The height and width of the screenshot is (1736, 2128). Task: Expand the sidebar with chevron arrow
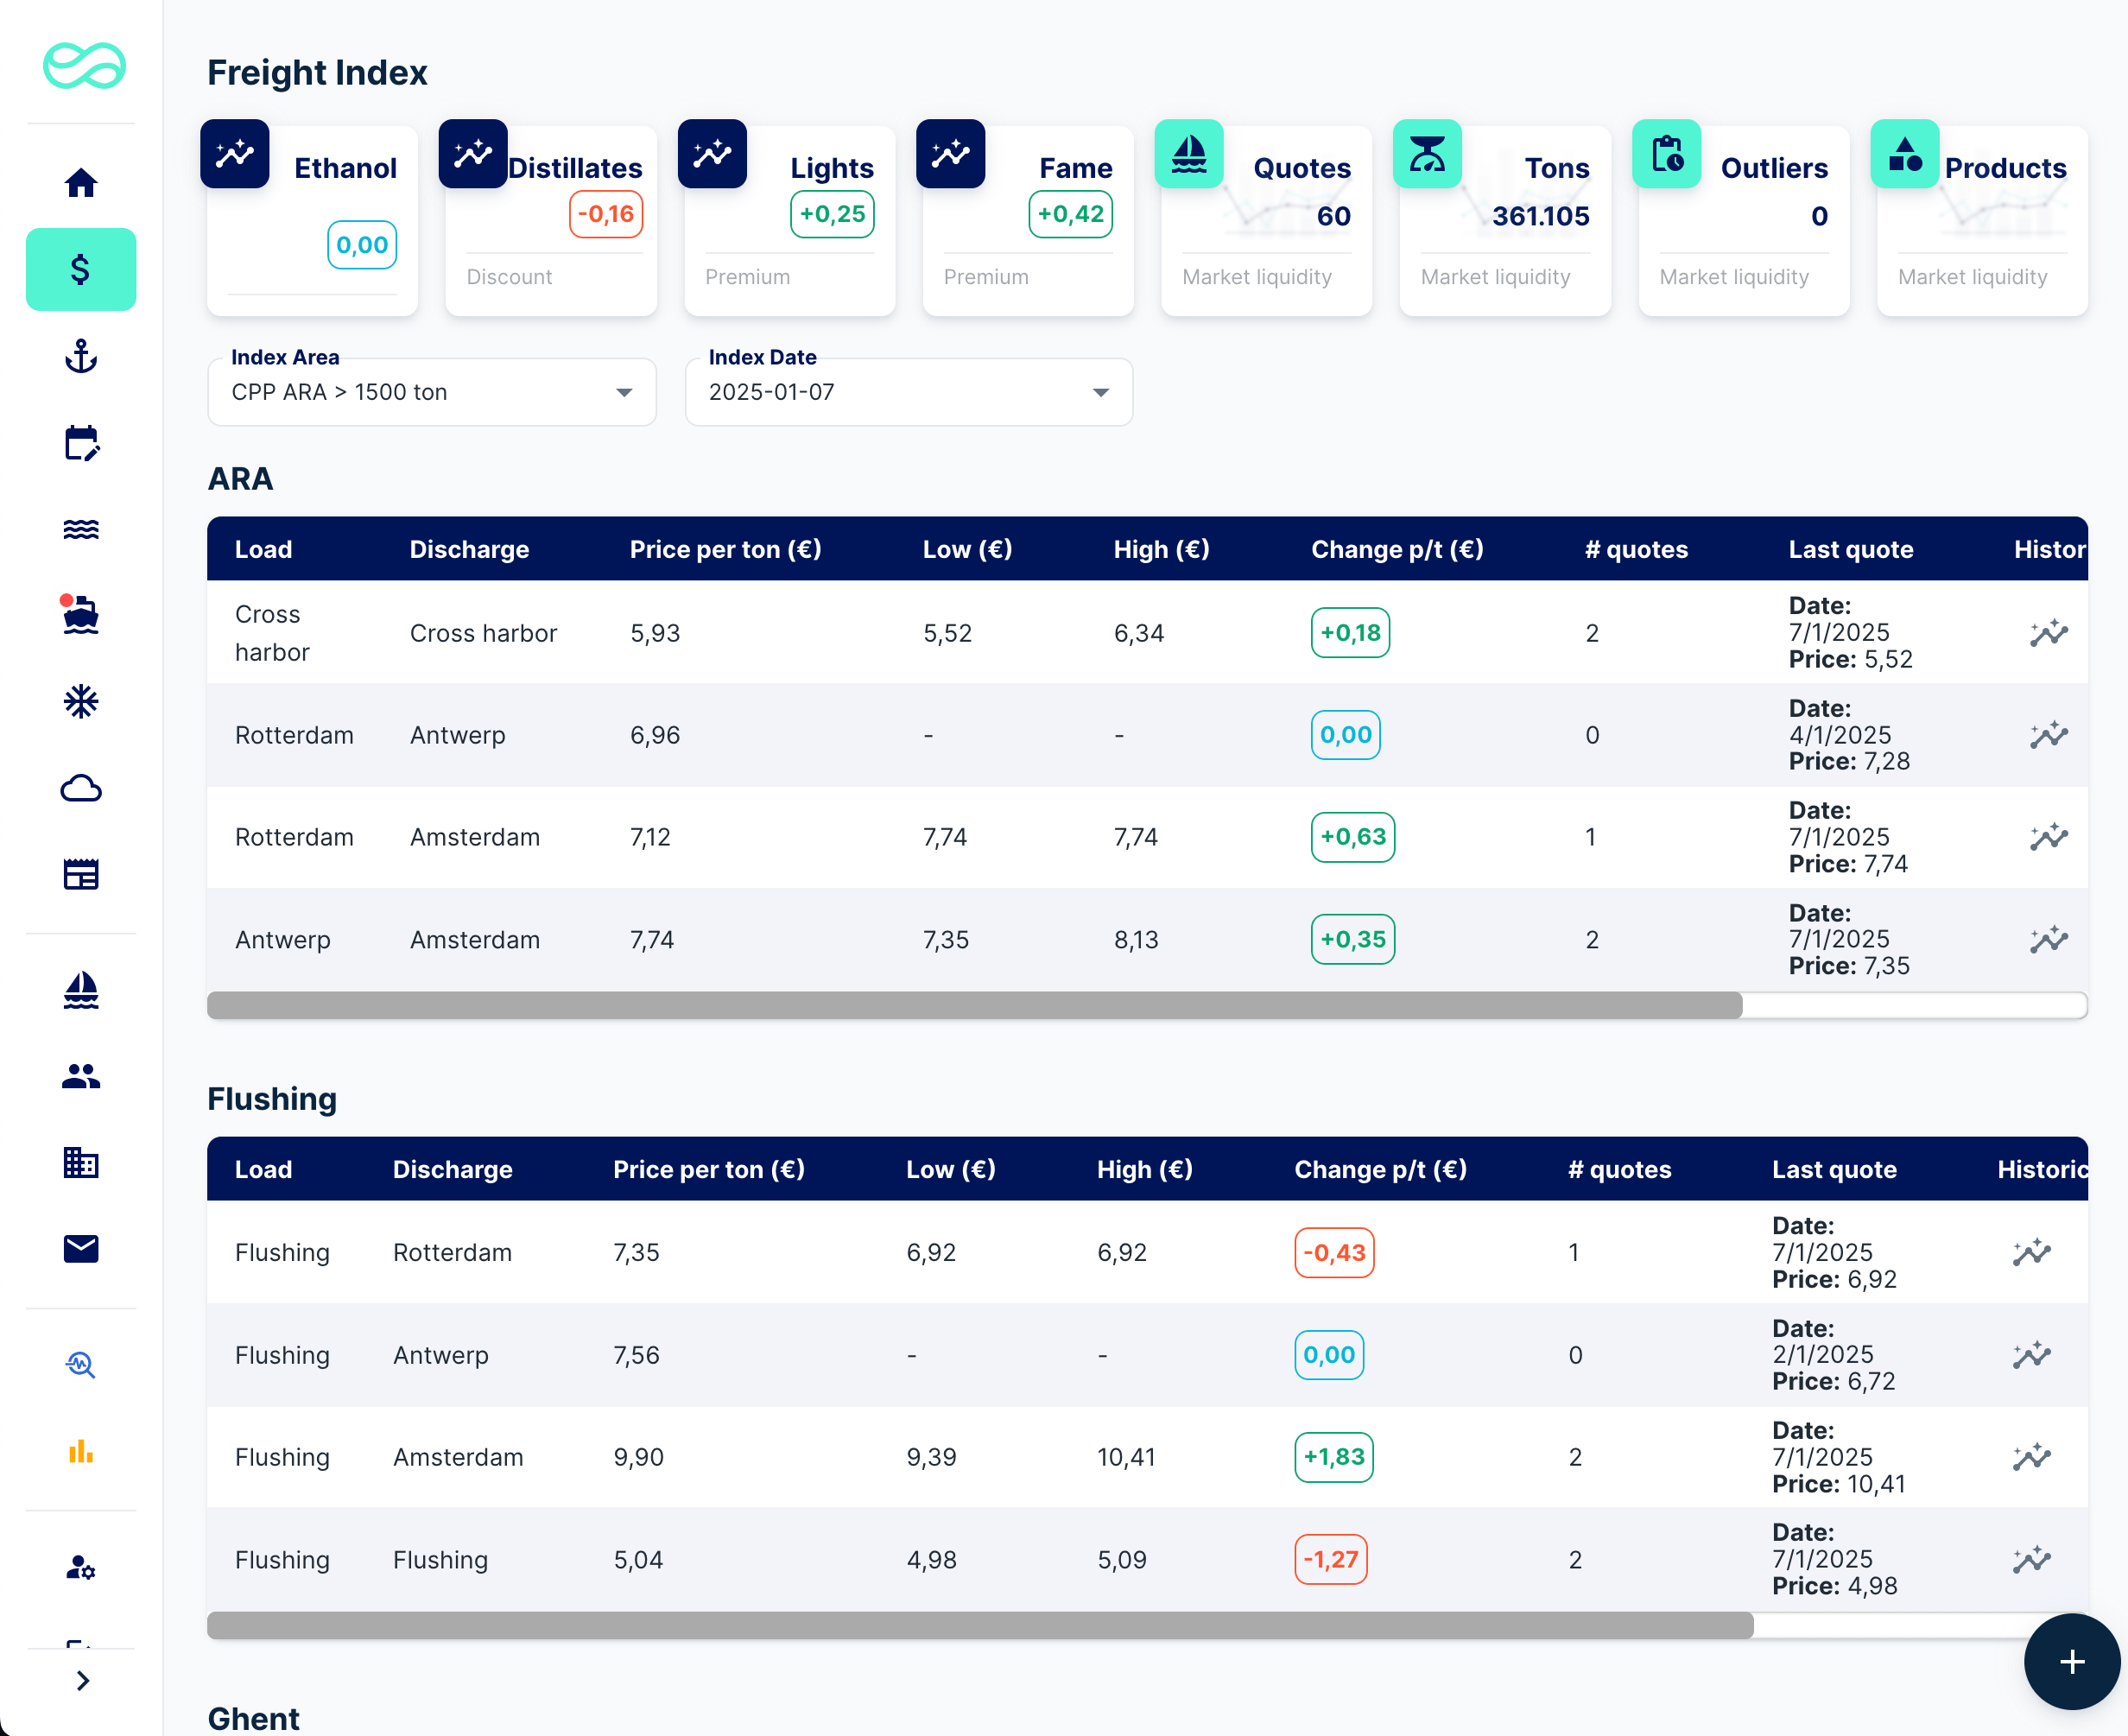(x=83, y=1681)
